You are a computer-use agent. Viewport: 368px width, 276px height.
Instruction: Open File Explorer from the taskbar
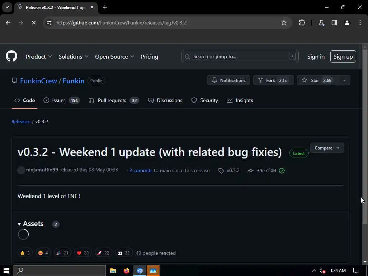pos(113,271)
